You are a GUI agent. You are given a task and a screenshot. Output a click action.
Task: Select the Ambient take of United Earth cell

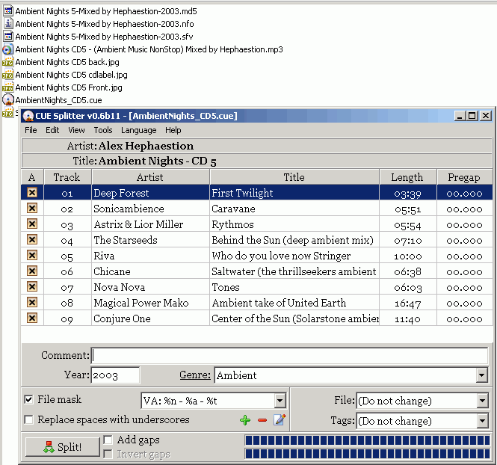pos(294,303)
